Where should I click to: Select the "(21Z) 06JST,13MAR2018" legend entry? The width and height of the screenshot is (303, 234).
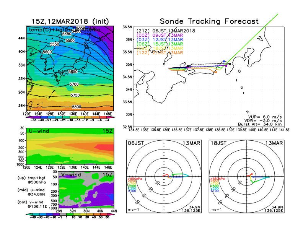pyautogui.click(x=166, y=31)
